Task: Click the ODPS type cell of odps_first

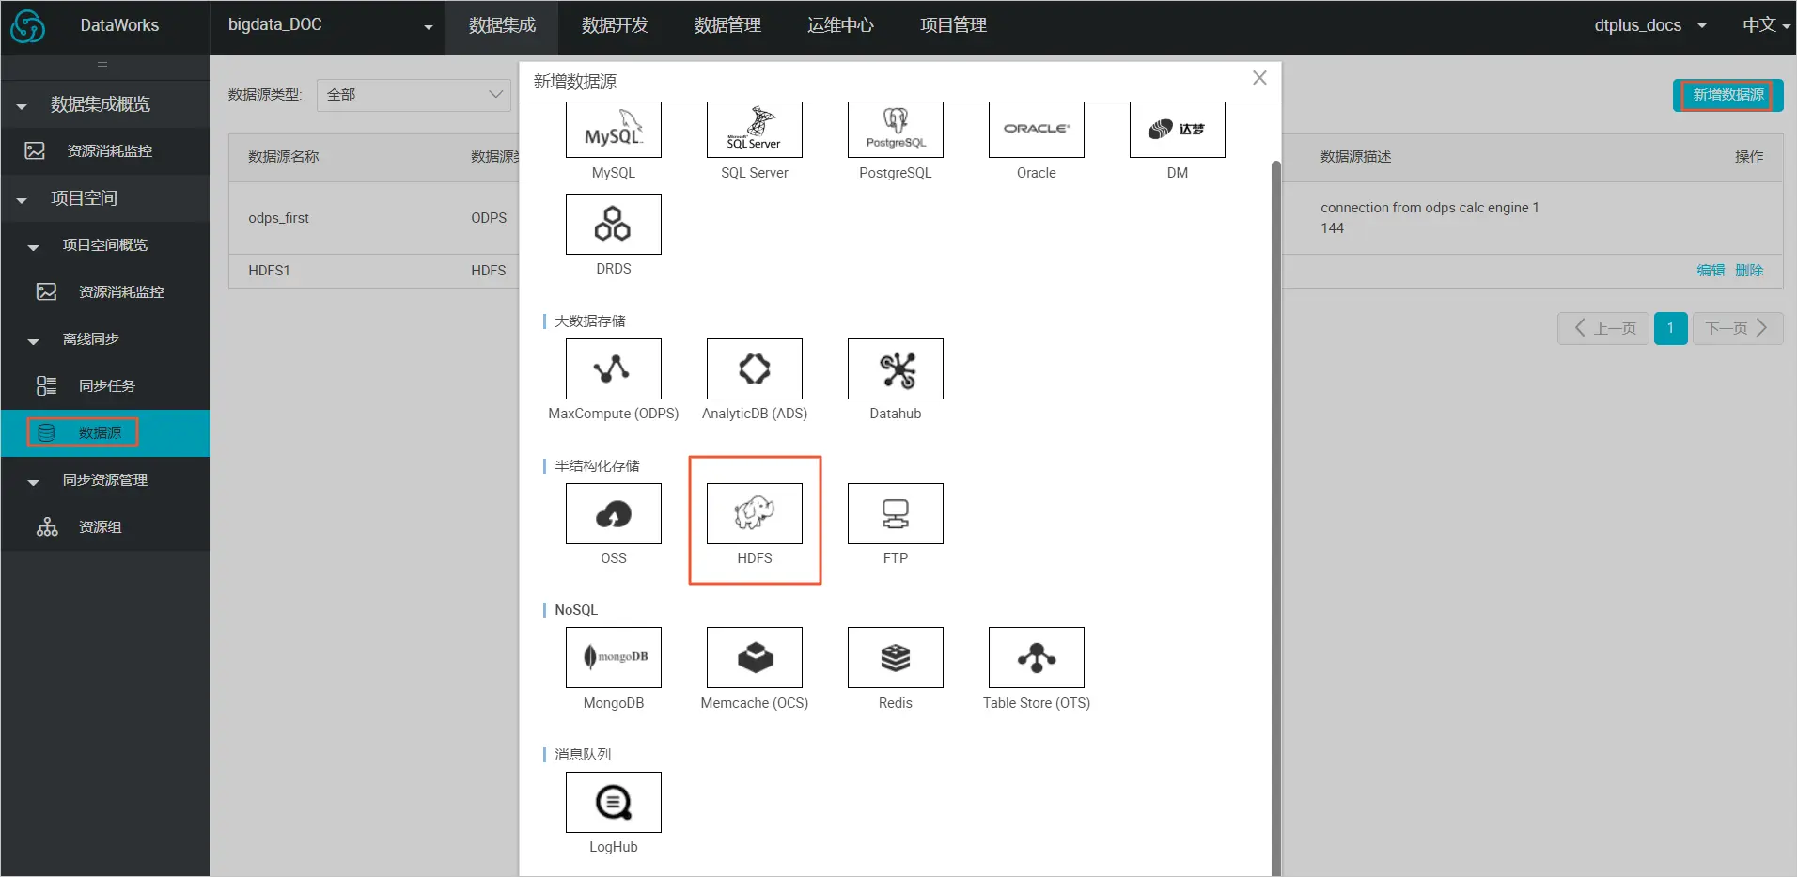Action: (489, 218)
